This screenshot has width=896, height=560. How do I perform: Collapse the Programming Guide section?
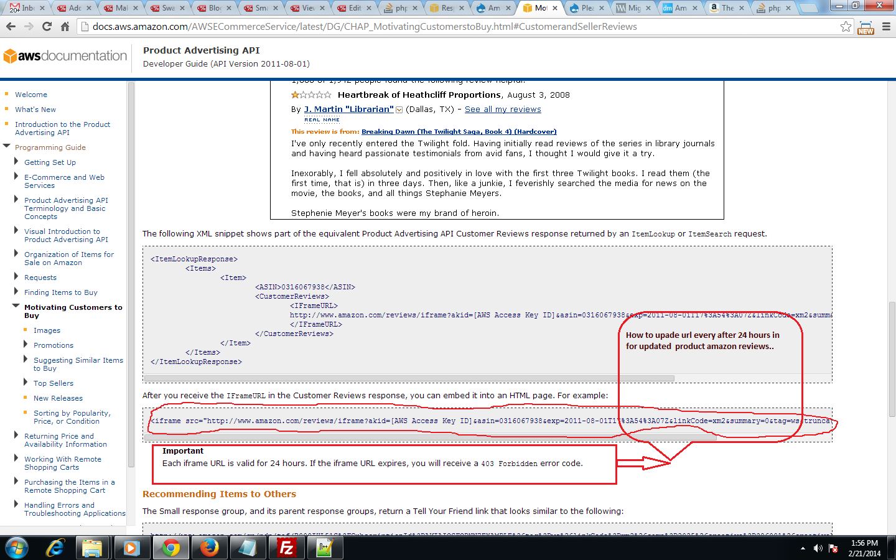7,147
